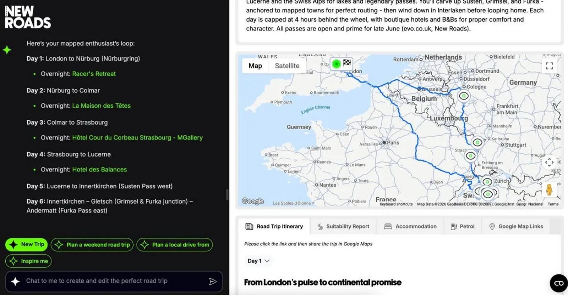Open the Accommodation tab
Image resolution: width=568 pixels, height=295 pixels.
(410, 227)
